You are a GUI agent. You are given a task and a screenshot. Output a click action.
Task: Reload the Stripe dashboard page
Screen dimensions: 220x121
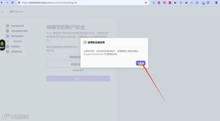[x=12, y=3]
